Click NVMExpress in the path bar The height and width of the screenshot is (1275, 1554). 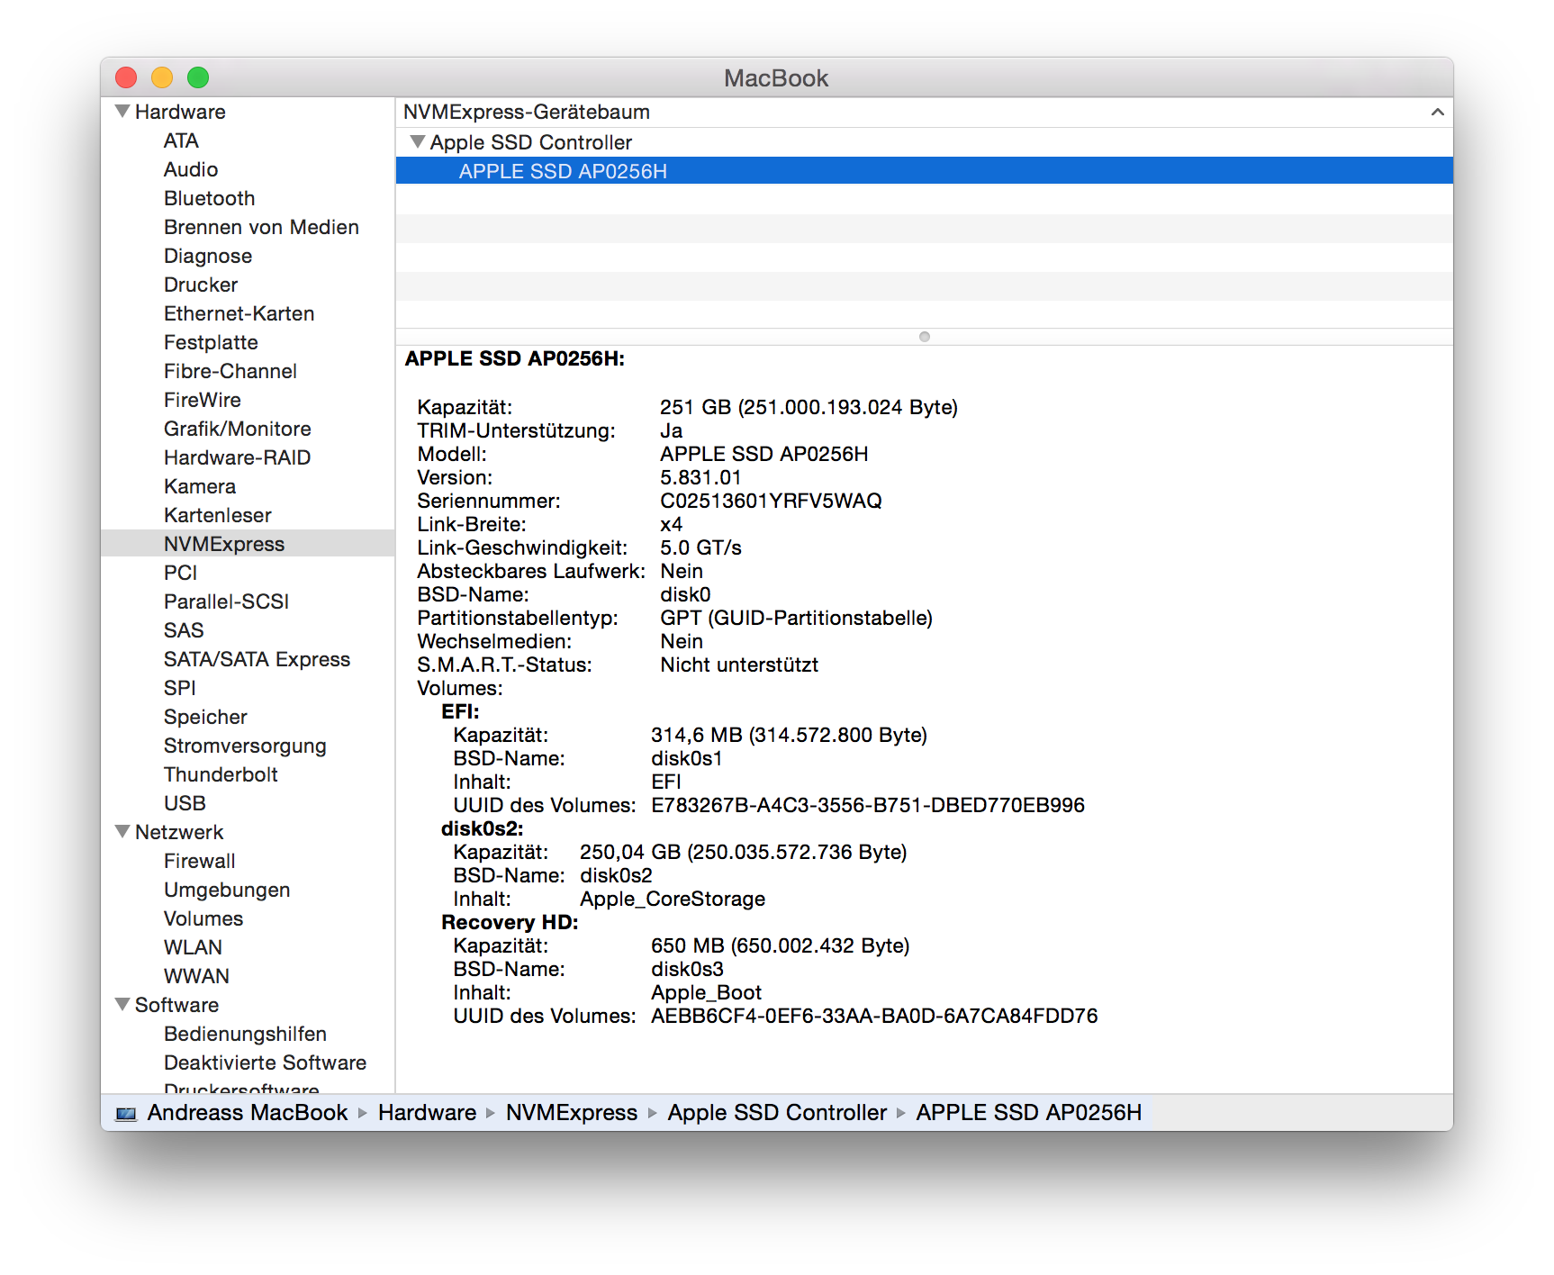(x=572, y=1113)
